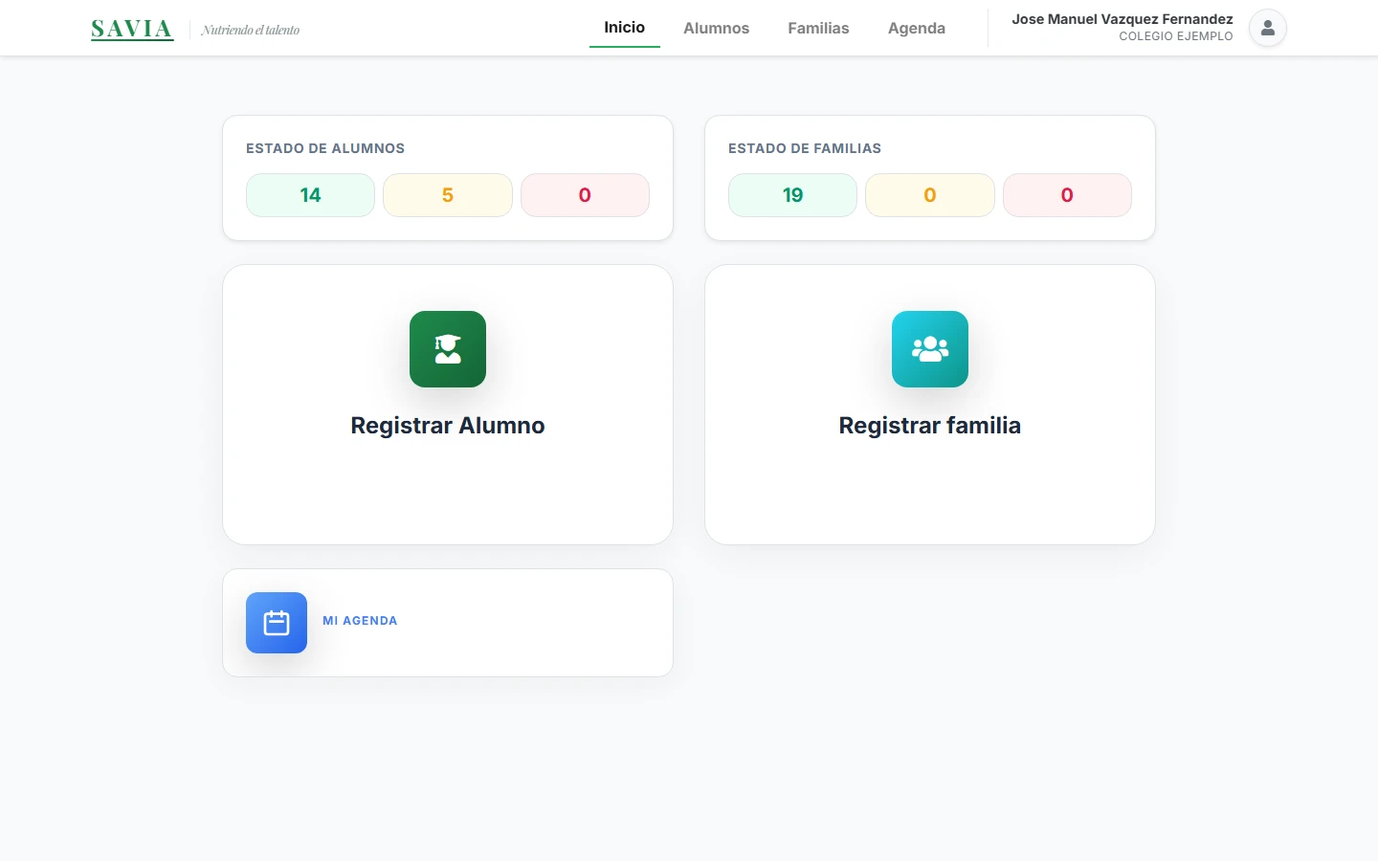Click the ESTADO DE FAMILIAS heading
This screenshot has width=1378, height=861.
pyautogui.click(x=805, y=148)
